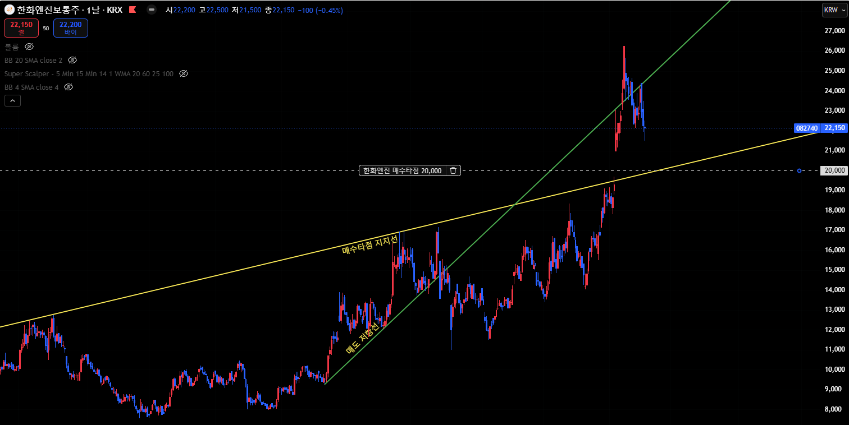Click the 10,000 price axis label
The height and width of the screenshot is (425, 849).
[835, 369]
